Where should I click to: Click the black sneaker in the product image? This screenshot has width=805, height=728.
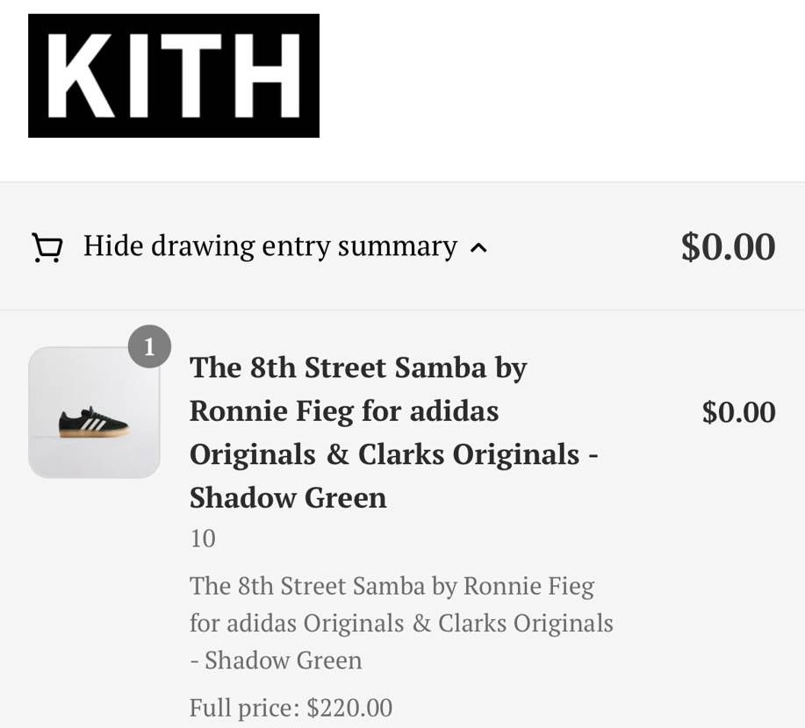(93, 422)
